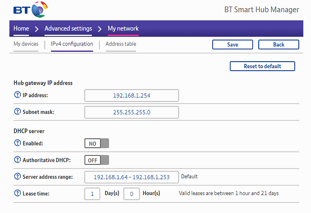Screen dimensions: 311x213
Task: Open help icon for IP address
Action: coord(18,95)
